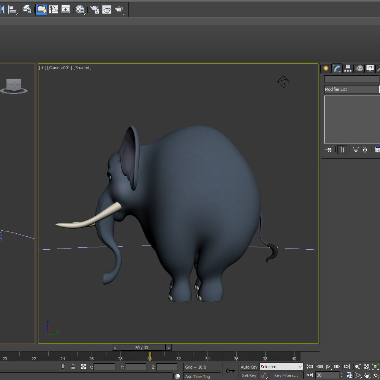Click the Y coordinate field
Screen dimensions: 380x380
136,367
